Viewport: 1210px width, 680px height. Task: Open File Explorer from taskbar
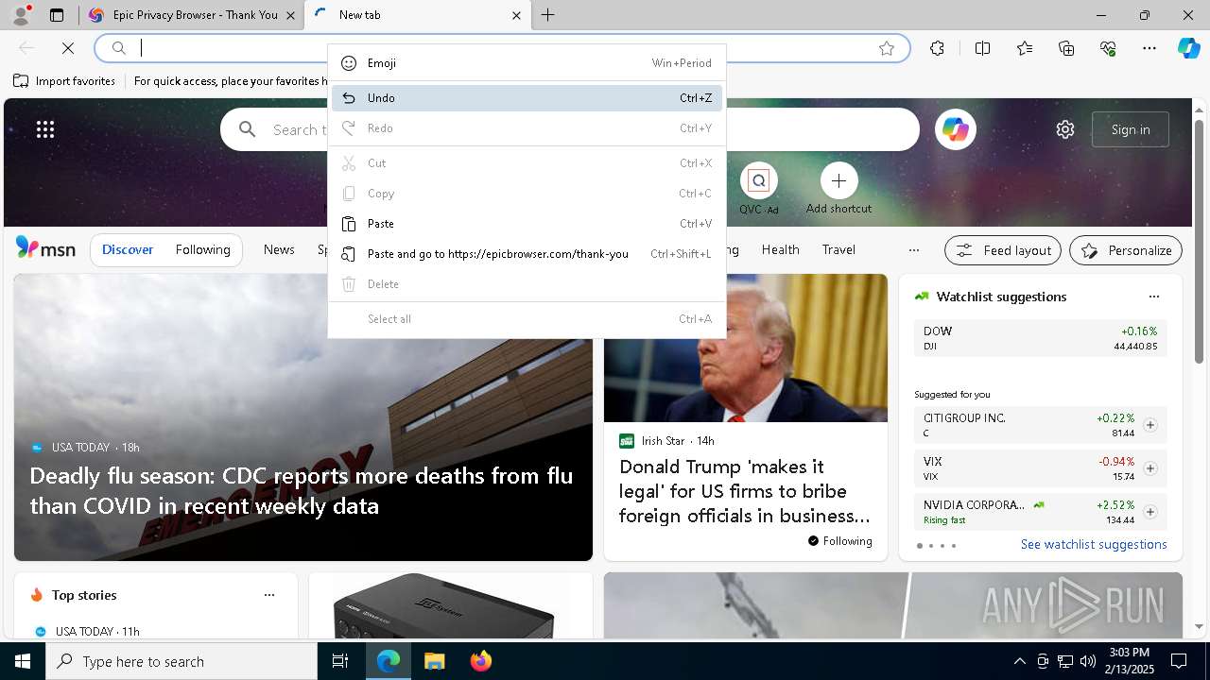pos(434,661)
